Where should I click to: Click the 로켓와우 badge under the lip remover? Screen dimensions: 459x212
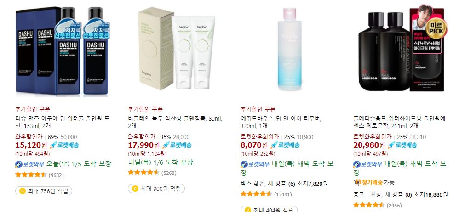[255, 164]
